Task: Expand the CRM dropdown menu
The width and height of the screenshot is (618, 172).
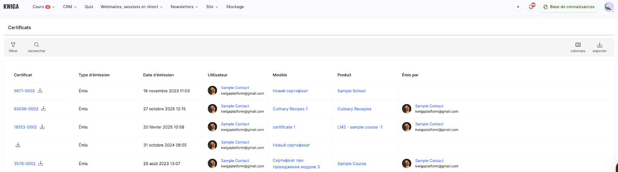Action: [x=70, y=7]
